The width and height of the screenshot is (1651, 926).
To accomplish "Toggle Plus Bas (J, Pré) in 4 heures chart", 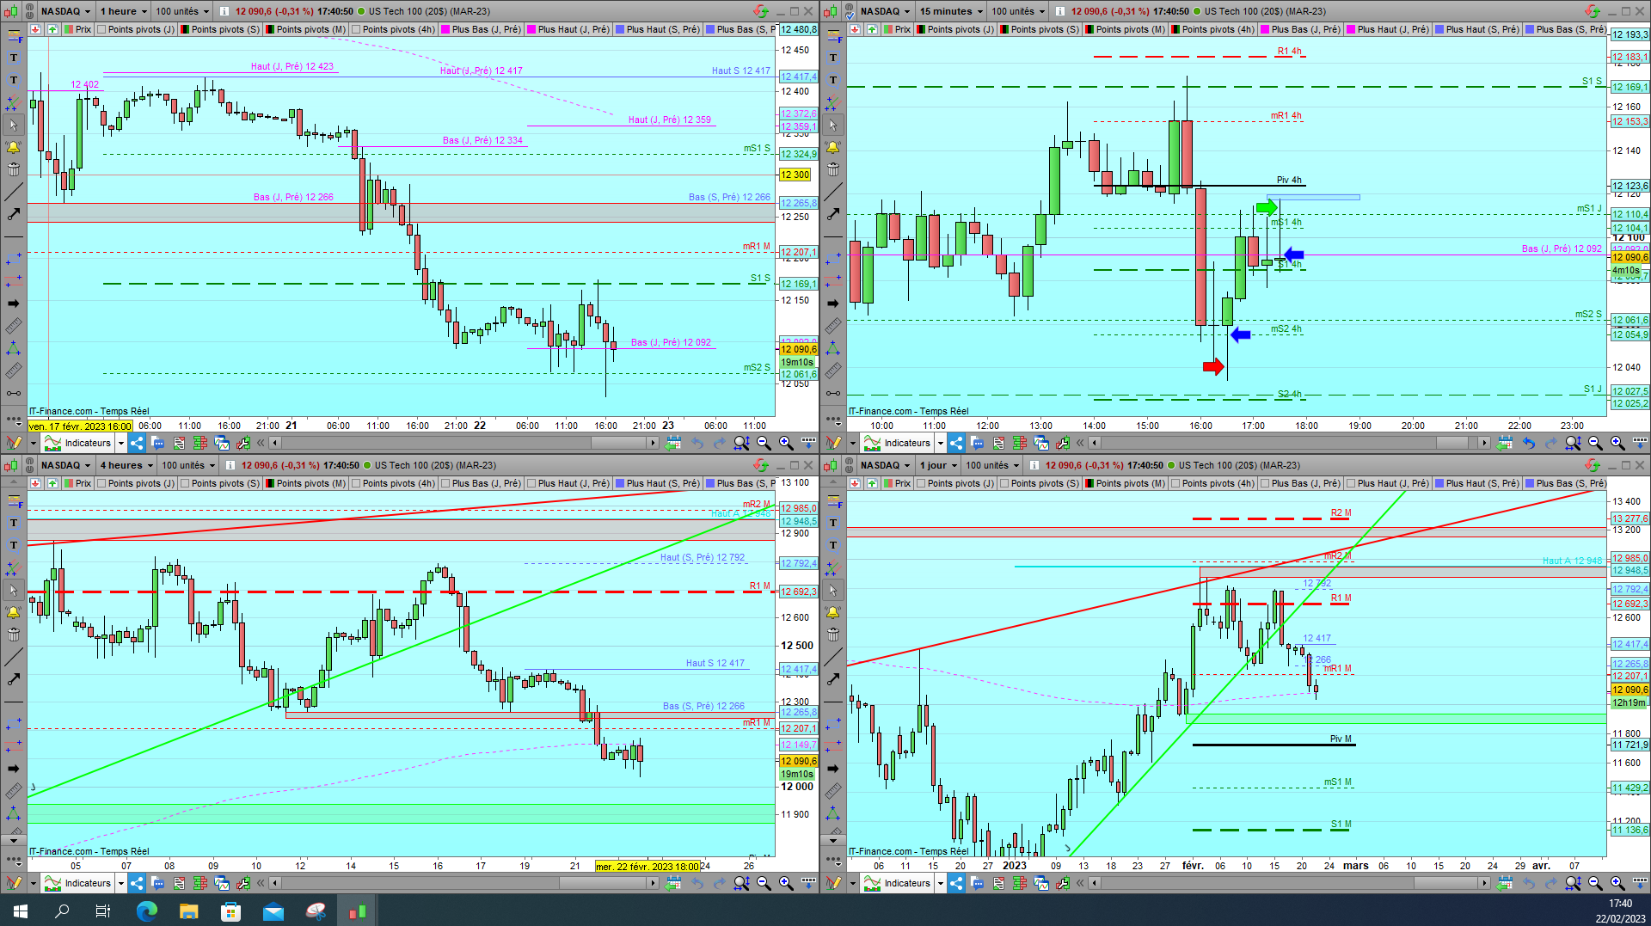I will 482,483.
